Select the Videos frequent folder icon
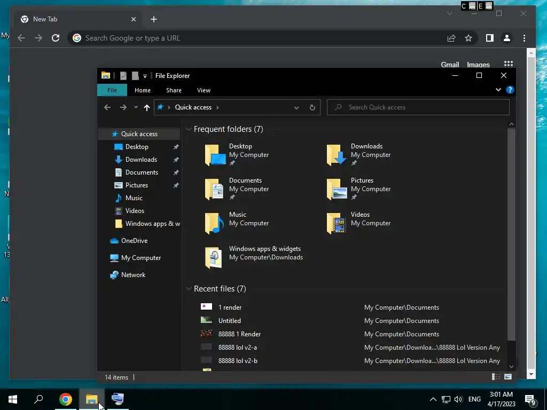The height and width of the screenshot is (410, 547). 337,223
